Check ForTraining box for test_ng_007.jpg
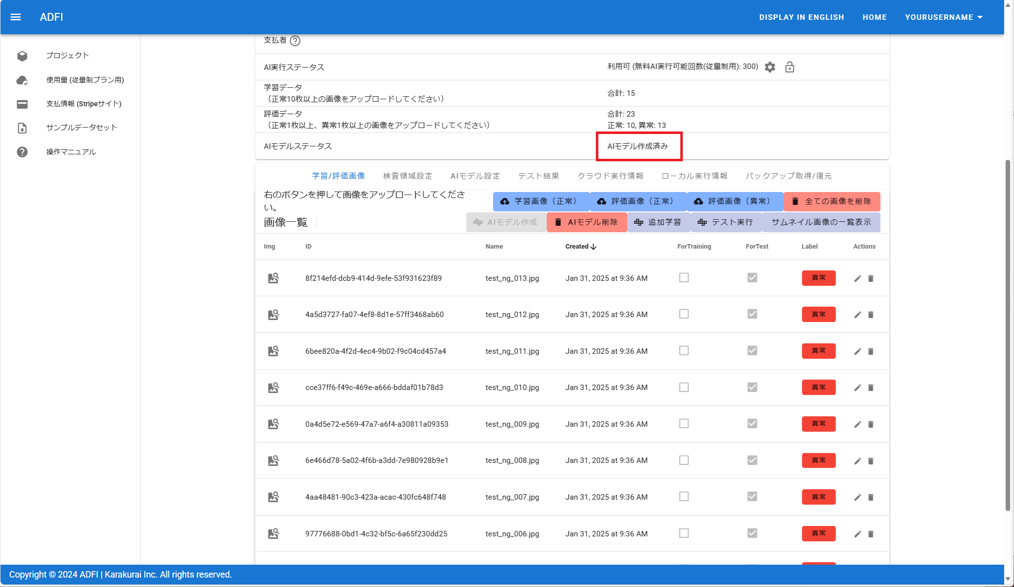The image size is (1014, 587). 684,497
